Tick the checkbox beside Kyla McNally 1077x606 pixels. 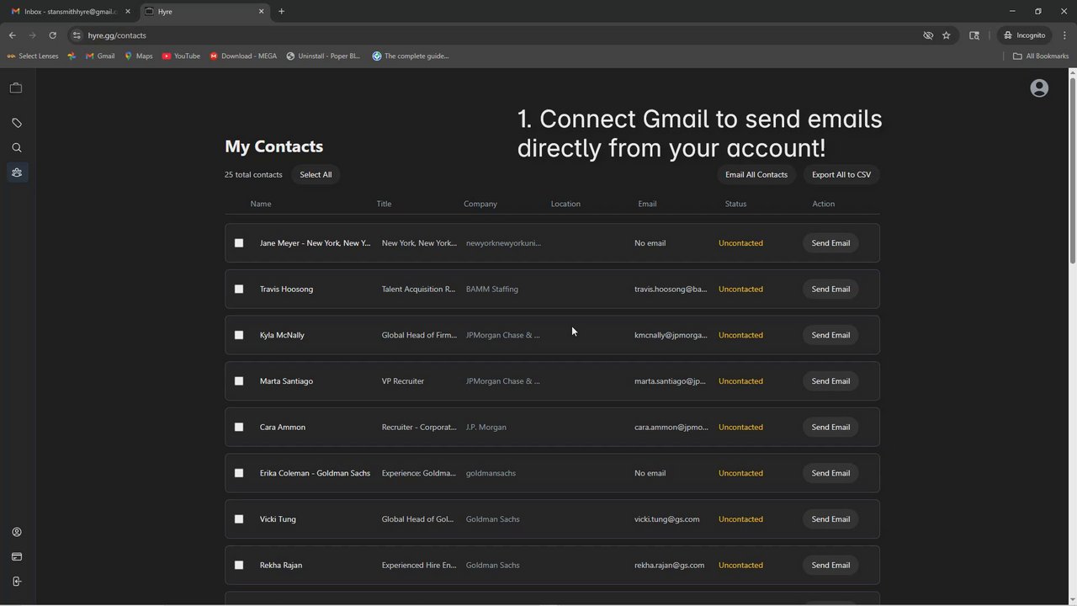(239, 335)
